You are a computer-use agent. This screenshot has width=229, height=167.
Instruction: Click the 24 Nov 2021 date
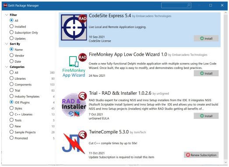click(97, 75)
